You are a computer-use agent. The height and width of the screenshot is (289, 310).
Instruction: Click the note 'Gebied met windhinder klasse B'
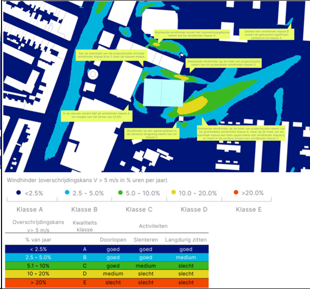click(x=267, y=35)
